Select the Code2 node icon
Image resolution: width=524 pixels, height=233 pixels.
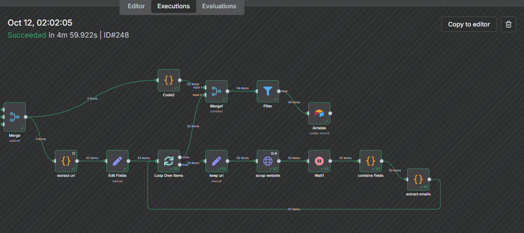click(x=169, y=80)
